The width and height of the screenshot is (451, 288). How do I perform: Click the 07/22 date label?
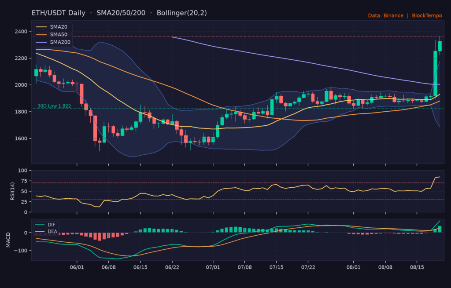[x=308, y=267]
